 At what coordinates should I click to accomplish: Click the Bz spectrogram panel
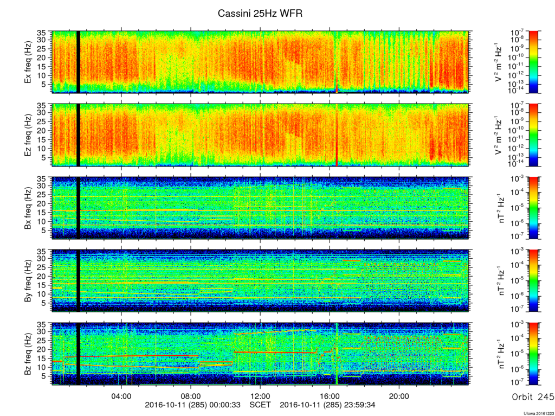261,354
